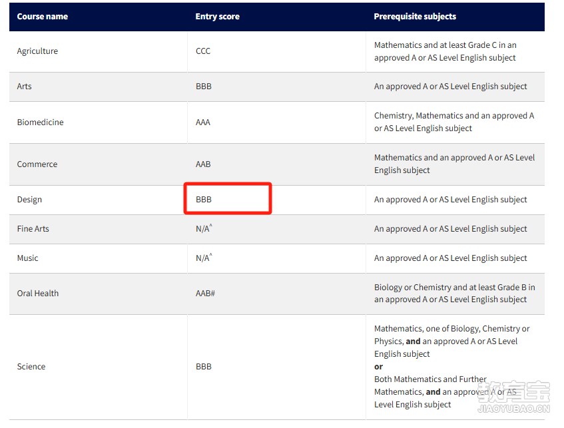Click the AAB# Oral Health entry score
Image resolution: width=564 pixels, height=428 pixels.
[205, 294]
